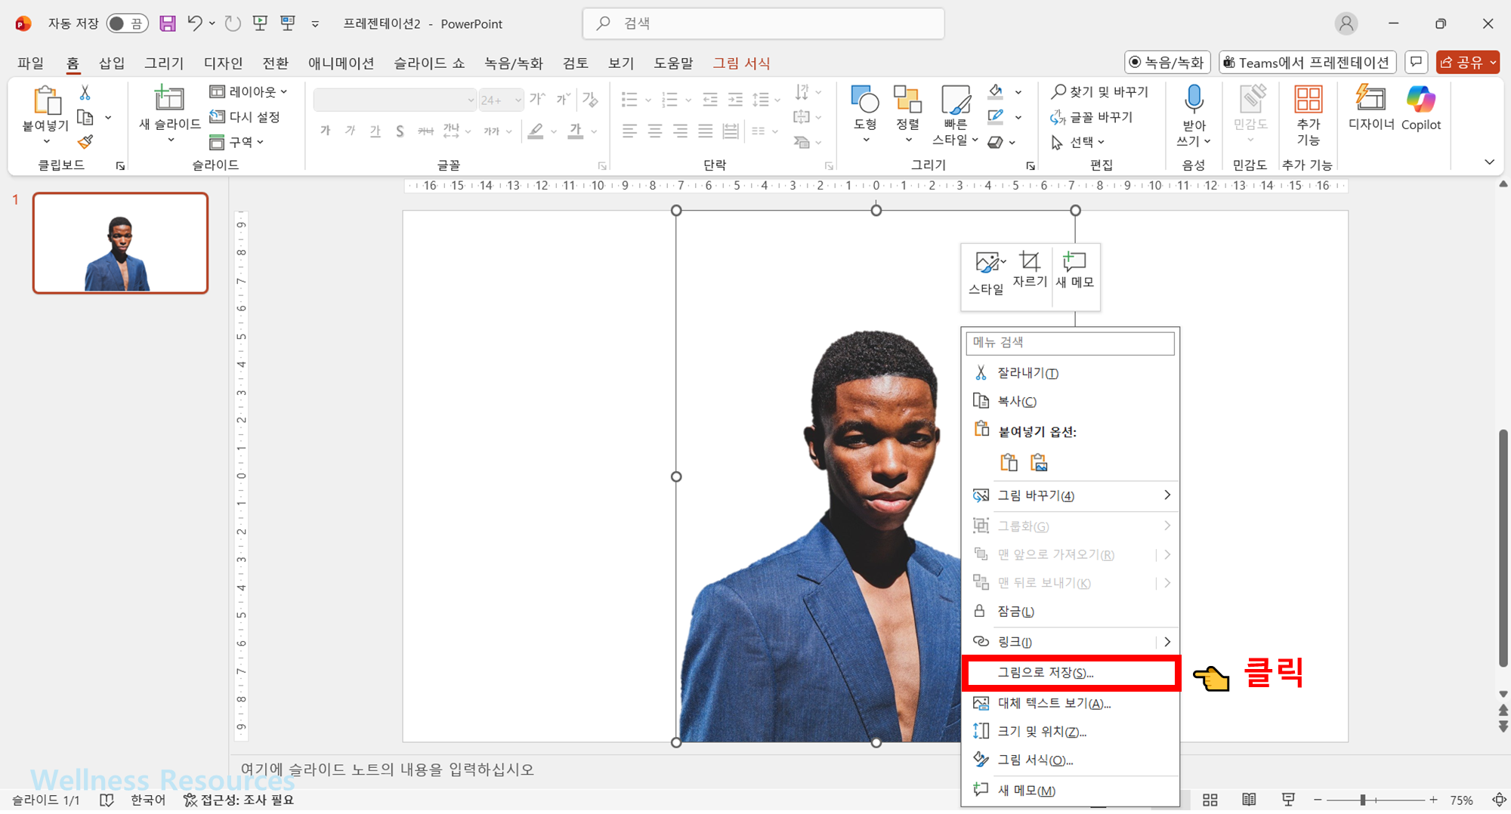This screenshot has height=814, width=1511.
Task: Switch to the 디자인 Design tab
Action: pyautogui.click(x=223, y=63)
